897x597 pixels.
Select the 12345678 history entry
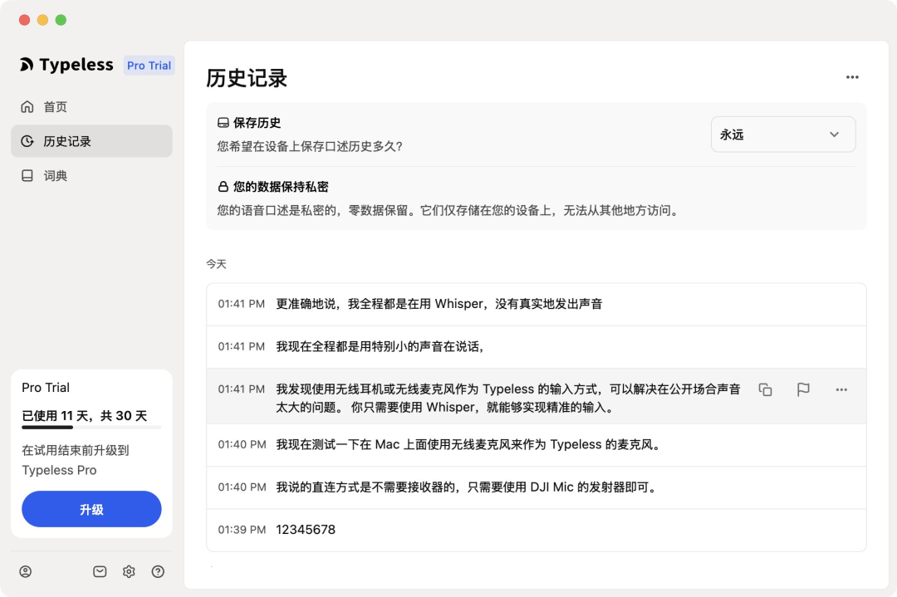pos(537,530)
